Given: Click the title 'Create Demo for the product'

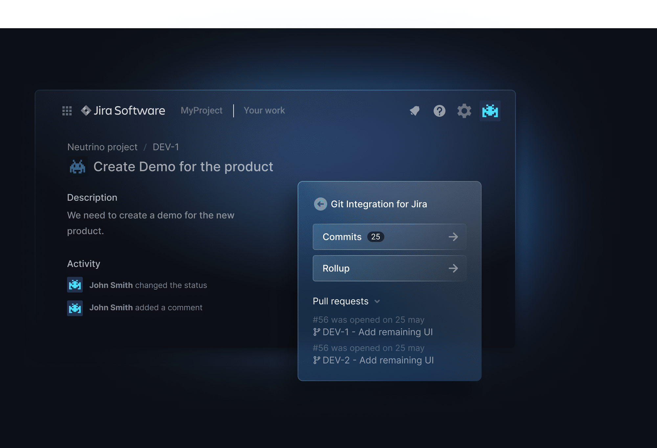Looking at the screenshot, I should [x=183, y=167].
